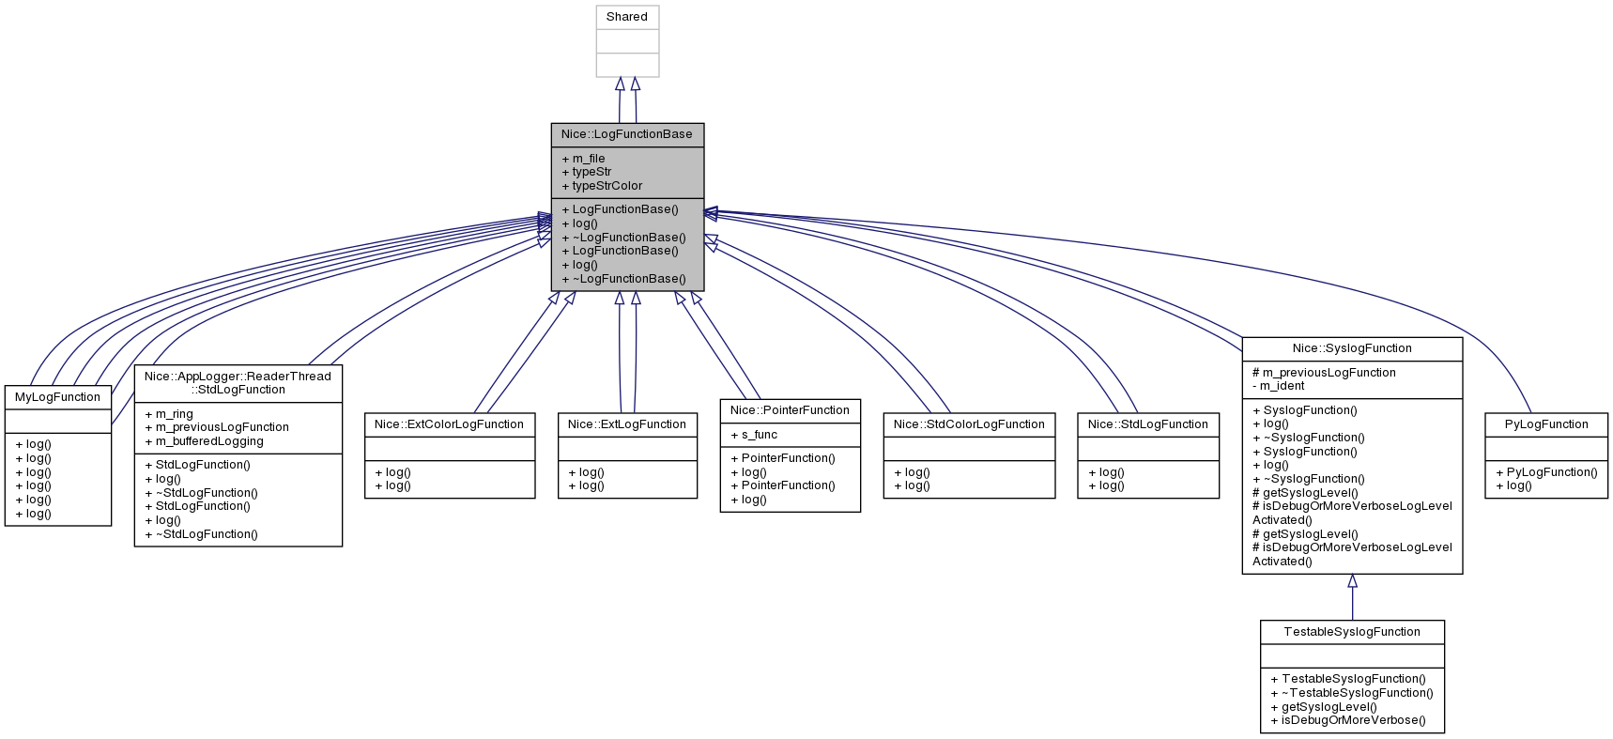Open the Nice::SyslogFunction class title

pos(1352,348)
